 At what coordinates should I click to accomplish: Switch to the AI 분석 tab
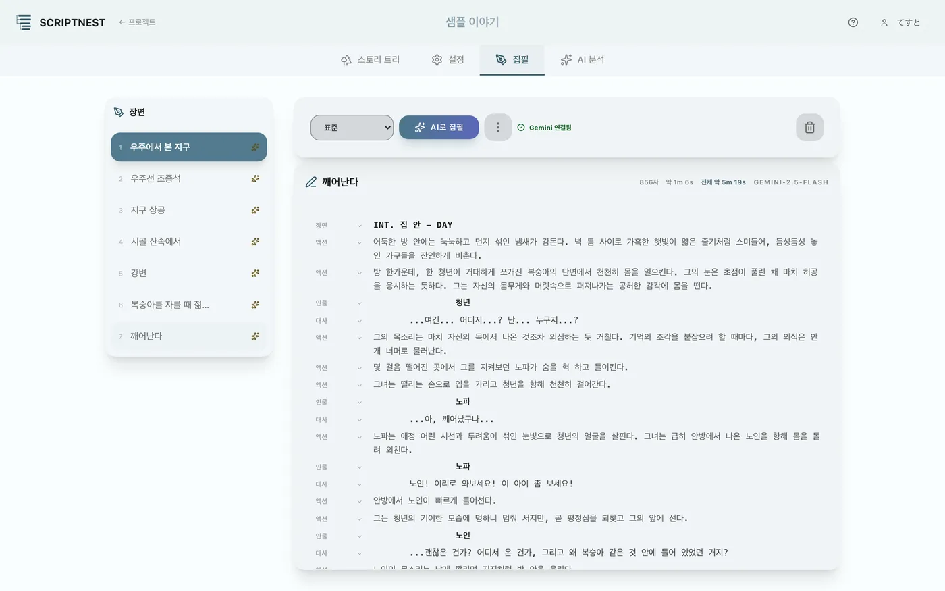click(x=582, y=59)
